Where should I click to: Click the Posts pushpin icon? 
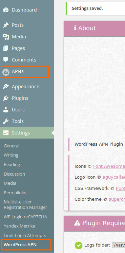tap(6, 25)
